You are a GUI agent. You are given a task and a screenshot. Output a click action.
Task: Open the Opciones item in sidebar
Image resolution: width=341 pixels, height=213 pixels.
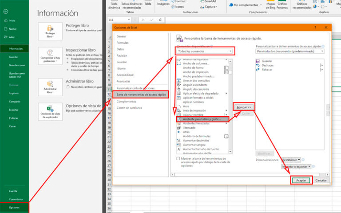14,208
